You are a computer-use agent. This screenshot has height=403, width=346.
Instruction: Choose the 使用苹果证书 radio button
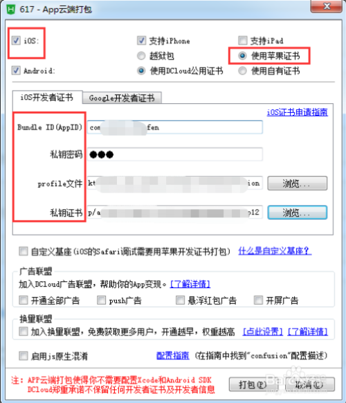pos(242,55)
